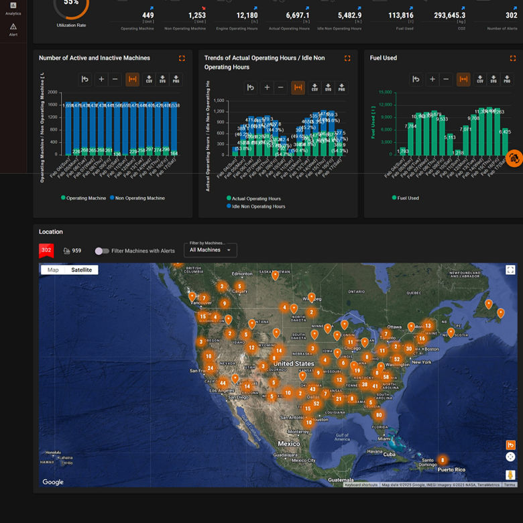The image size is (523, 523).
Task: Export Active and Inactive Machines chart as PNG
Action: point(176,79)
